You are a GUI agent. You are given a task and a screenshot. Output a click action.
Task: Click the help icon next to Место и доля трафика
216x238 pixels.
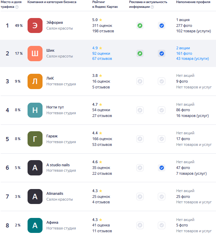pos(17,7)
